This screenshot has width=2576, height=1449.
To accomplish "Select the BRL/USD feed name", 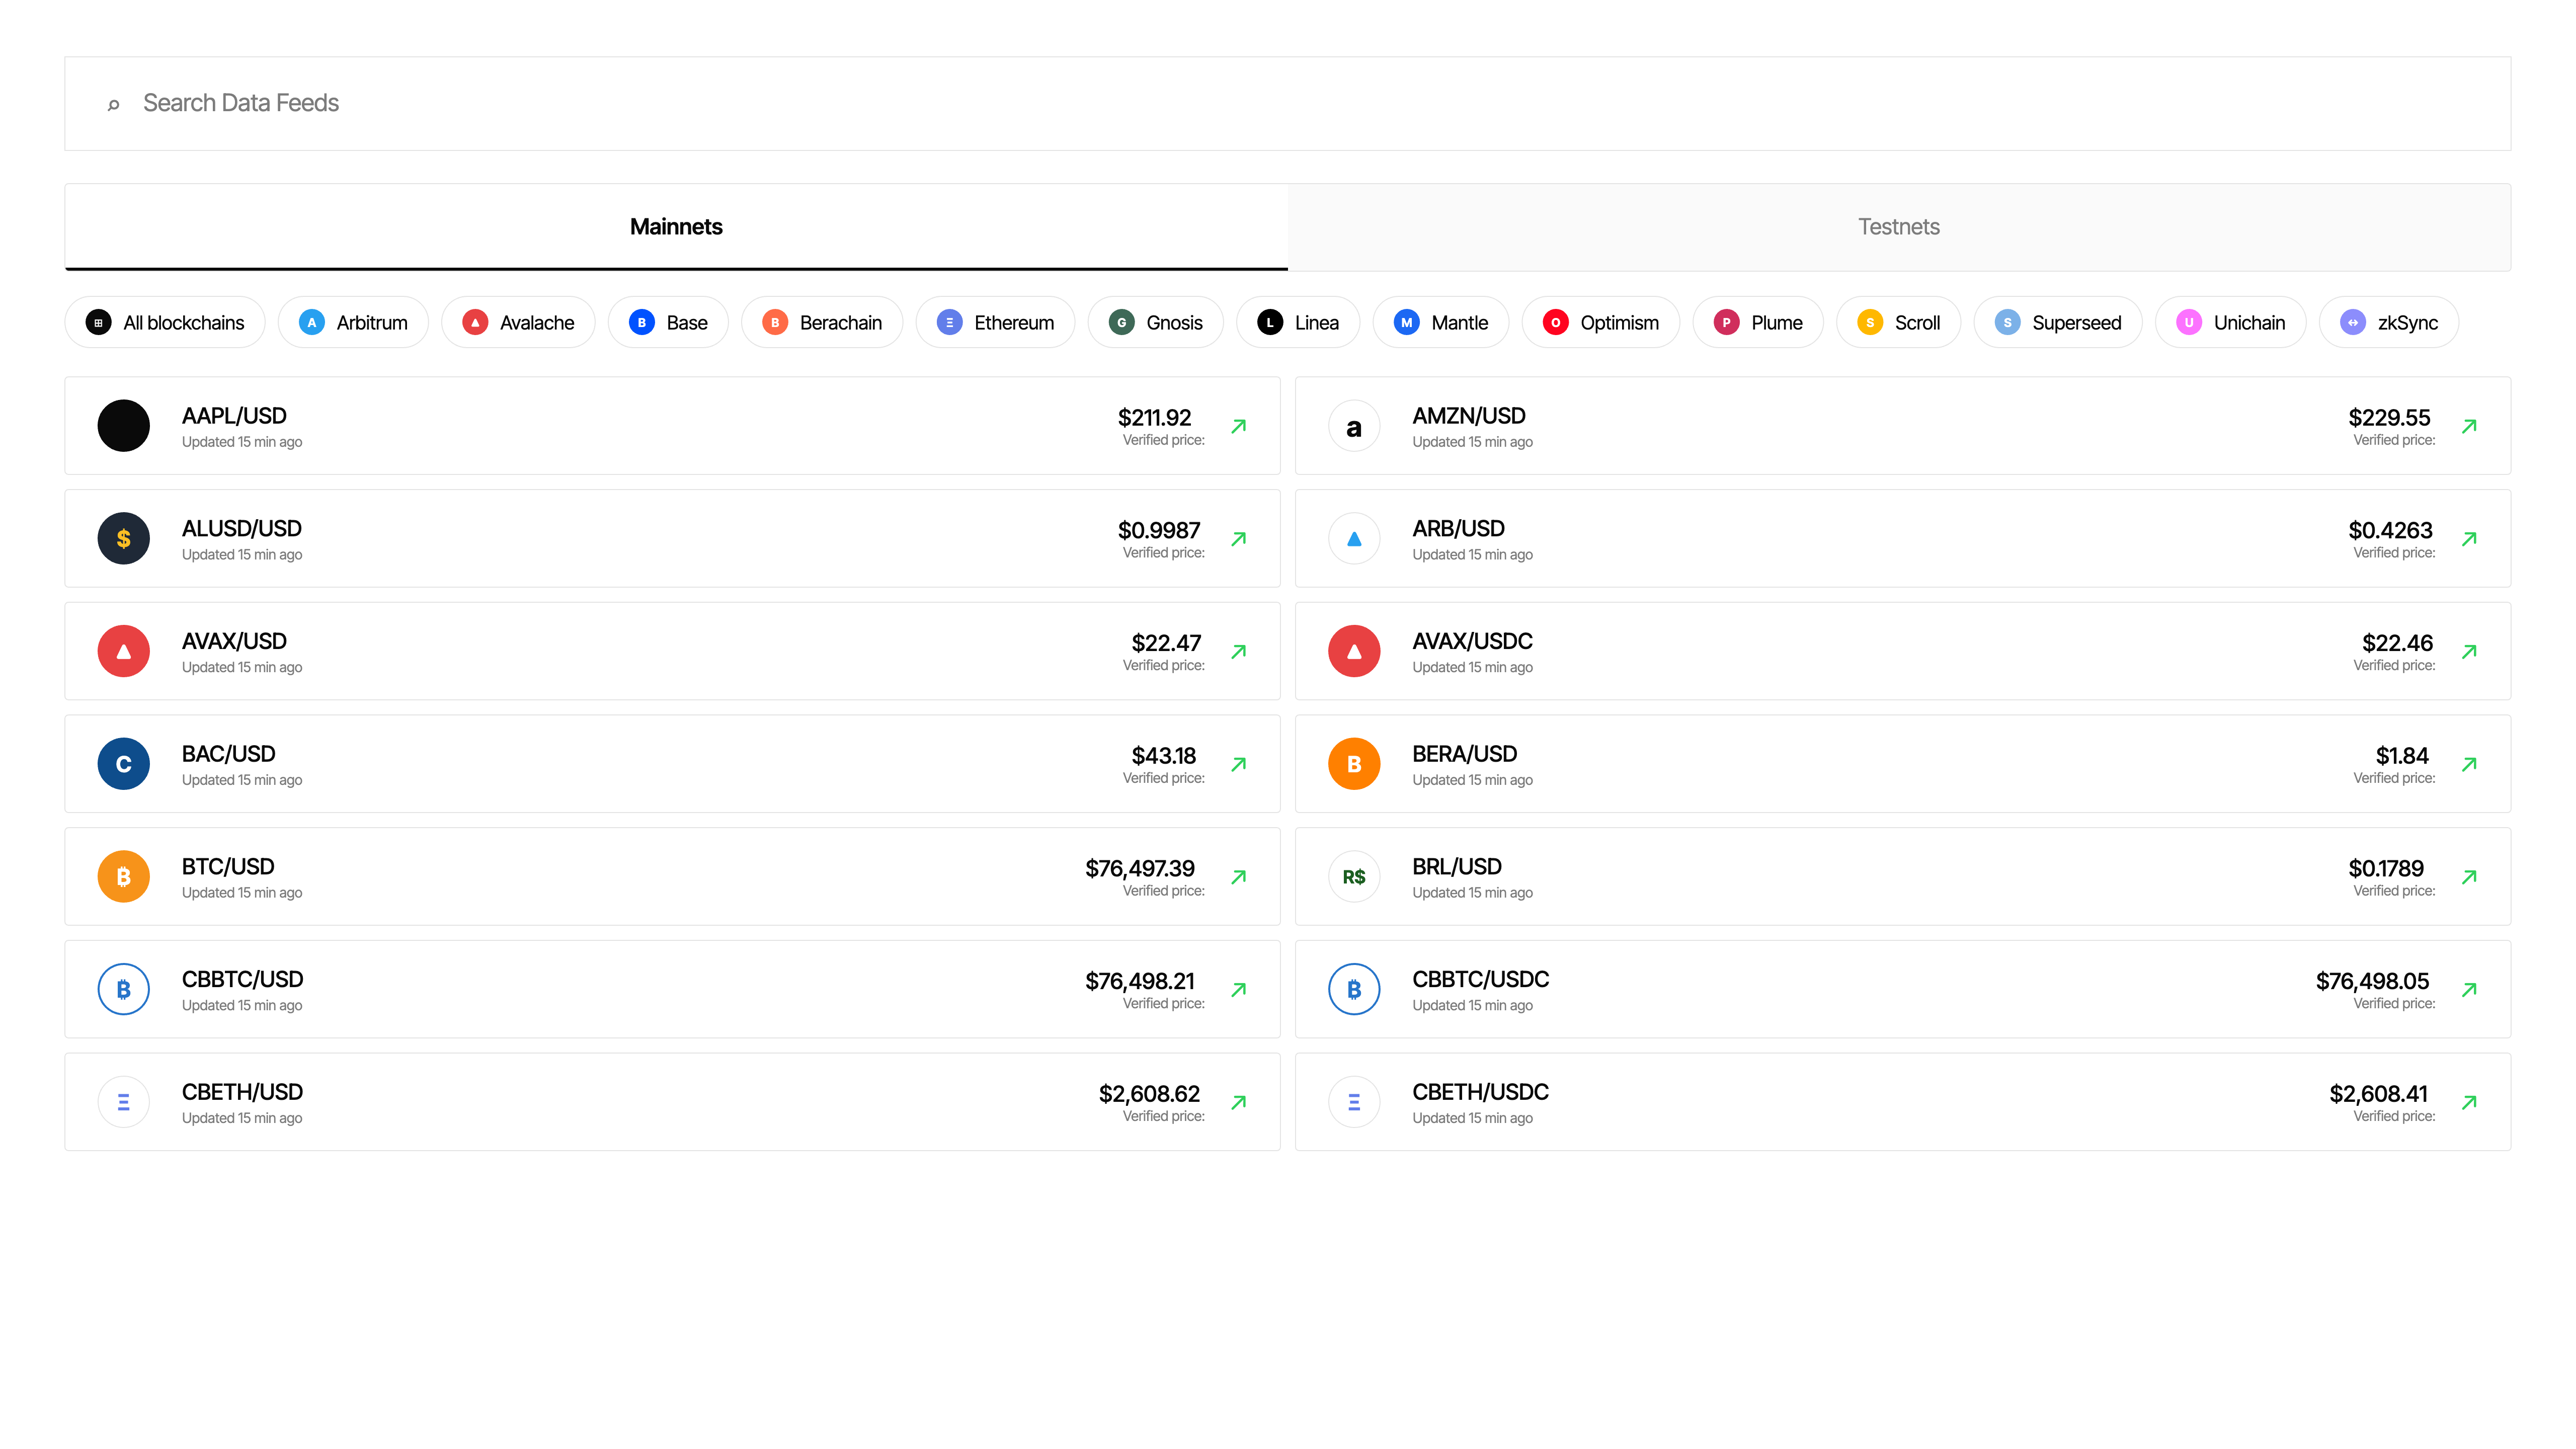I will coord(1457,867).
